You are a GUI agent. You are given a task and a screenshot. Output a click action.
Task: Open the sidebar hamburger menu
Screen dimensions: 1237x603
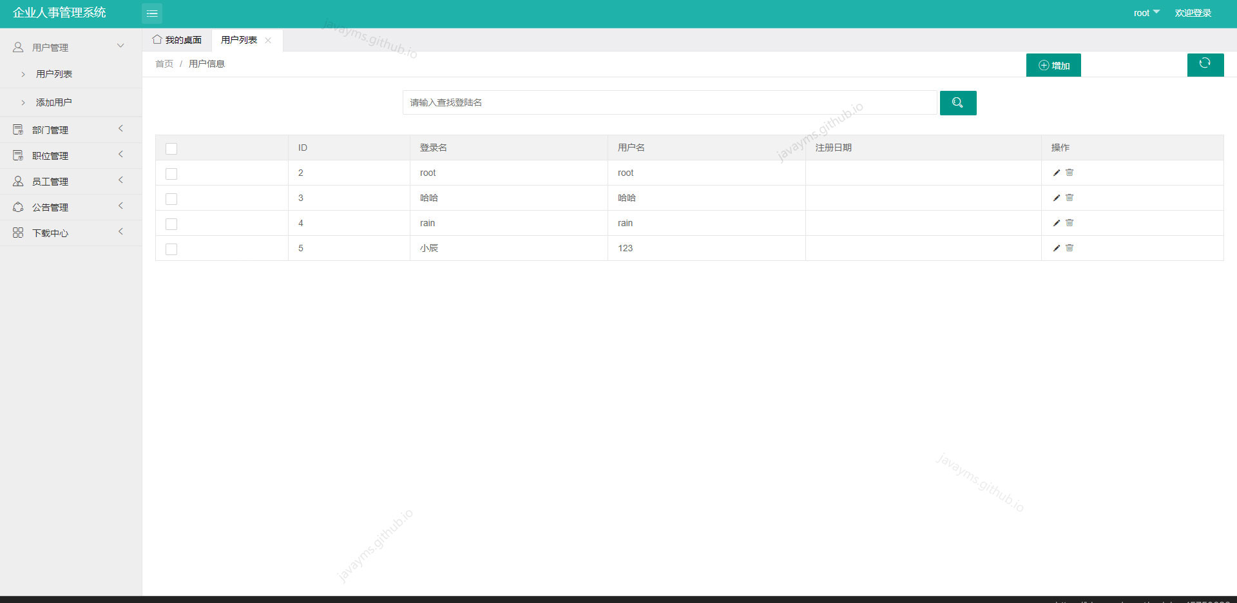152,13
